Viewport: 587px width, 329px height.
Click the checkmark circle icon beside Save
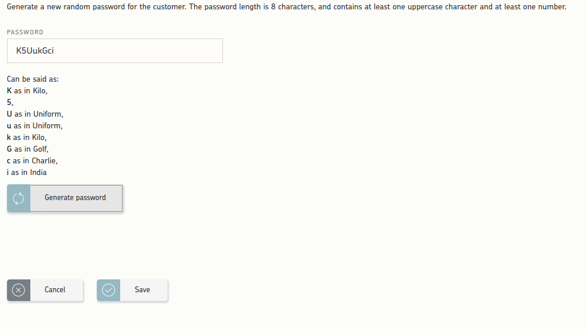109,290
